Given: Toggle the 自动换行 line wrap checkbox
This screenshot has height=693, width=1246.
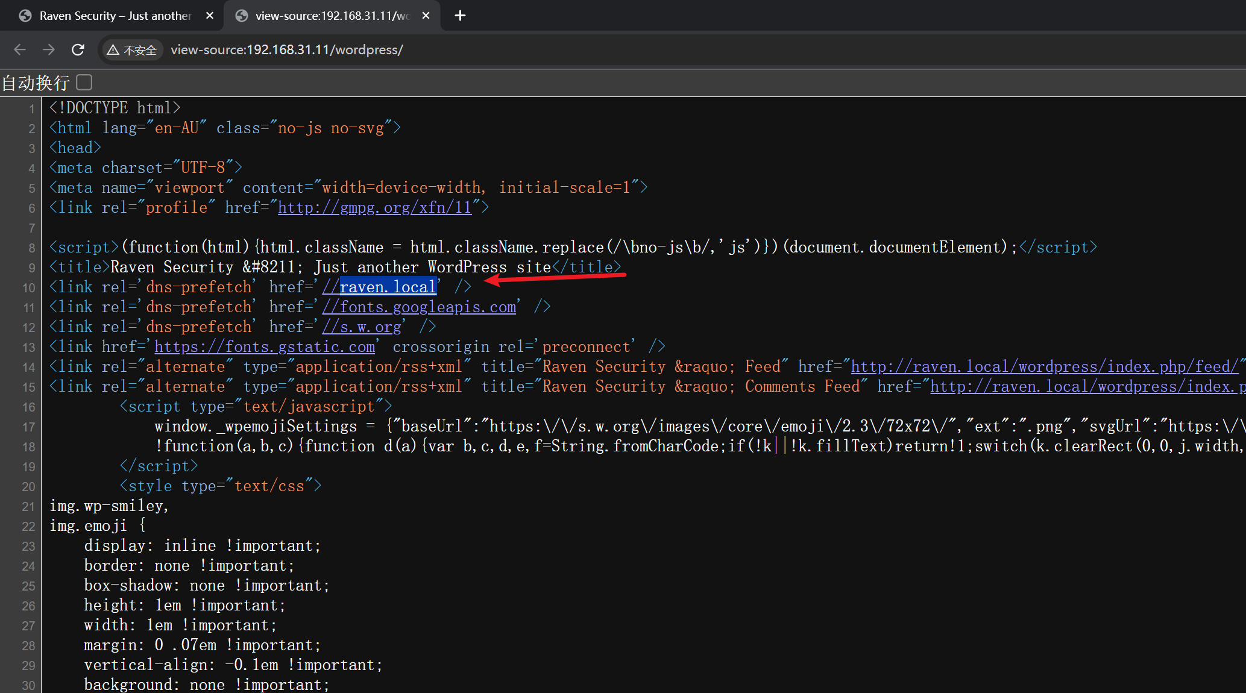Looking at the screenshot, I should 84,82.
